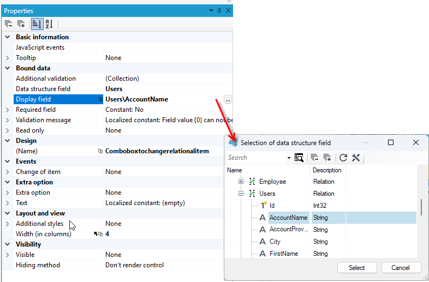Switch to alphabetical A-Z sort

coord(49,24)
